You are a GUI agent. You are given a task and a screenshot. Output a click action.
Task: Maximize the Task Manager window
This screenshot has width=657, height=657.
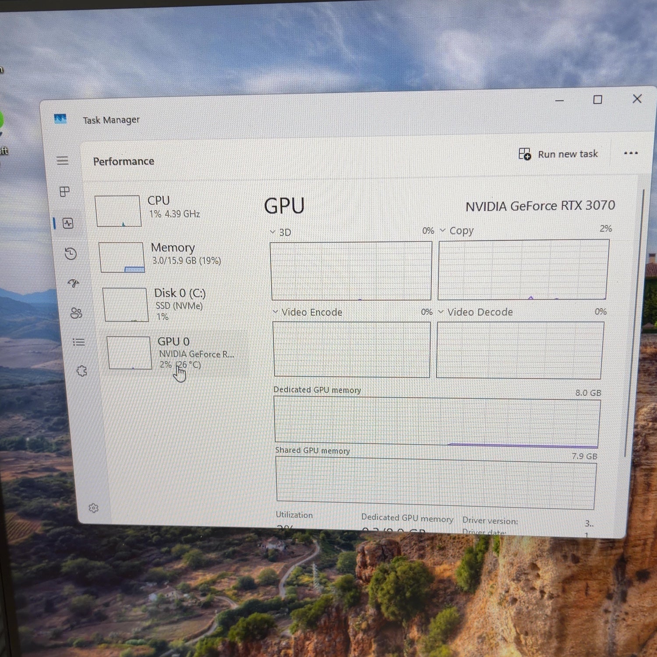pyautogui.click(x=597, y=99)
